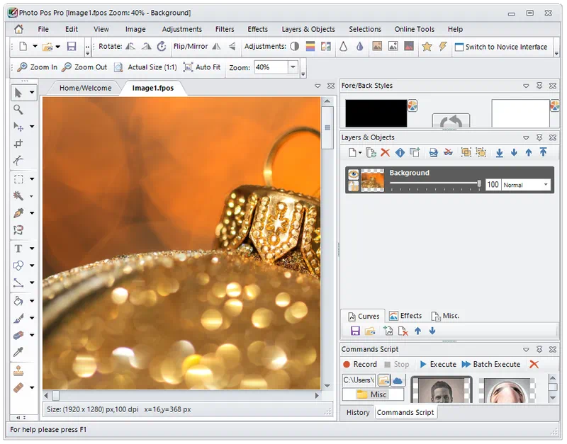567x444 pixels.
Task: Select the bandage healing tool
Action: pos(18,387)
